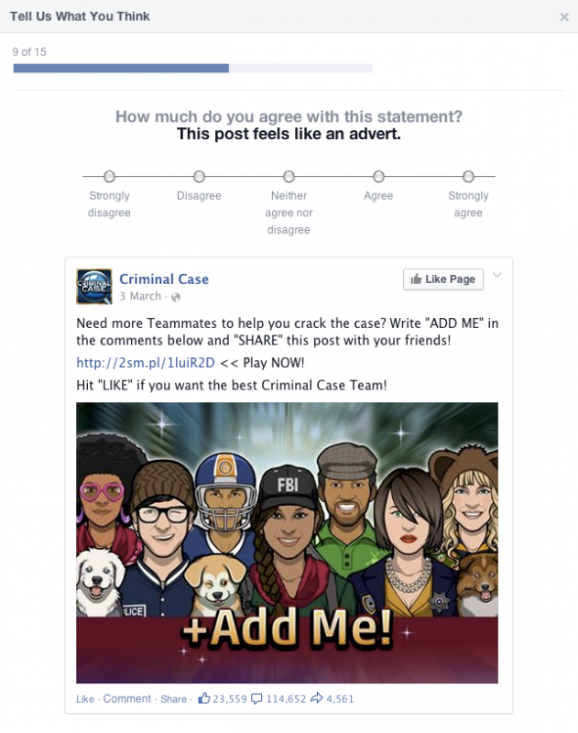
Task: Click the comment bubble count icon
Action: [x=256, y=699]
